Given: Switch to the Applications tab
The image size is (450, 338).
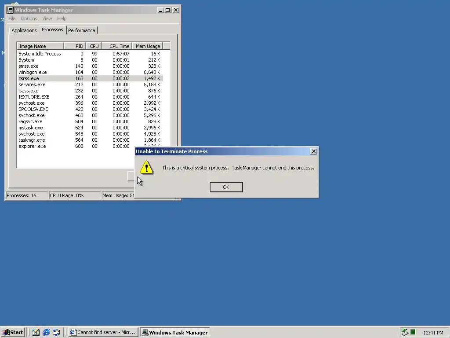Looking at the screenshot, I should click(x=24, y=30).
